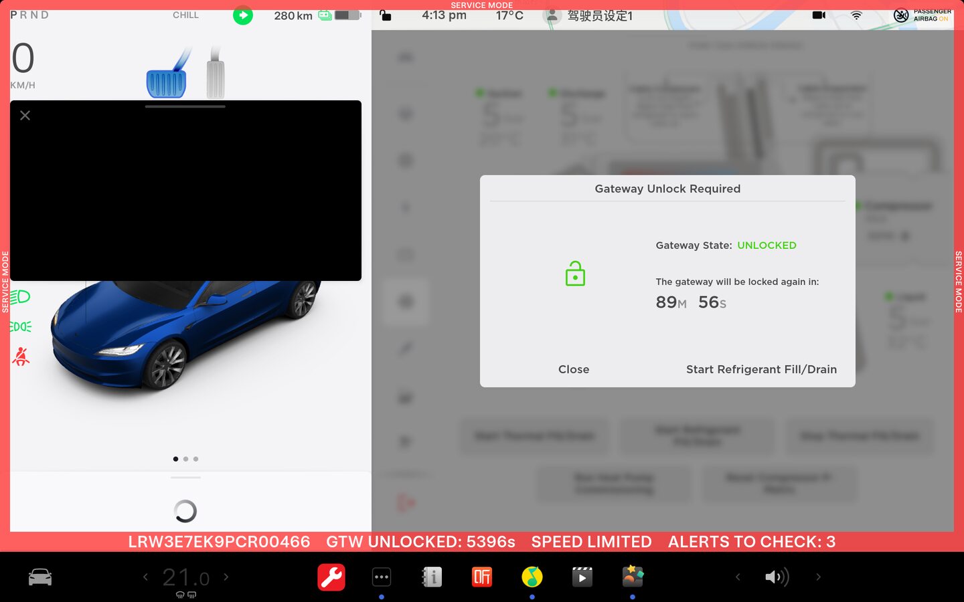Screen dimensions: 964x602
Task: Launch the orange Ximalaya audio app
Action: [x=482, y=577]
